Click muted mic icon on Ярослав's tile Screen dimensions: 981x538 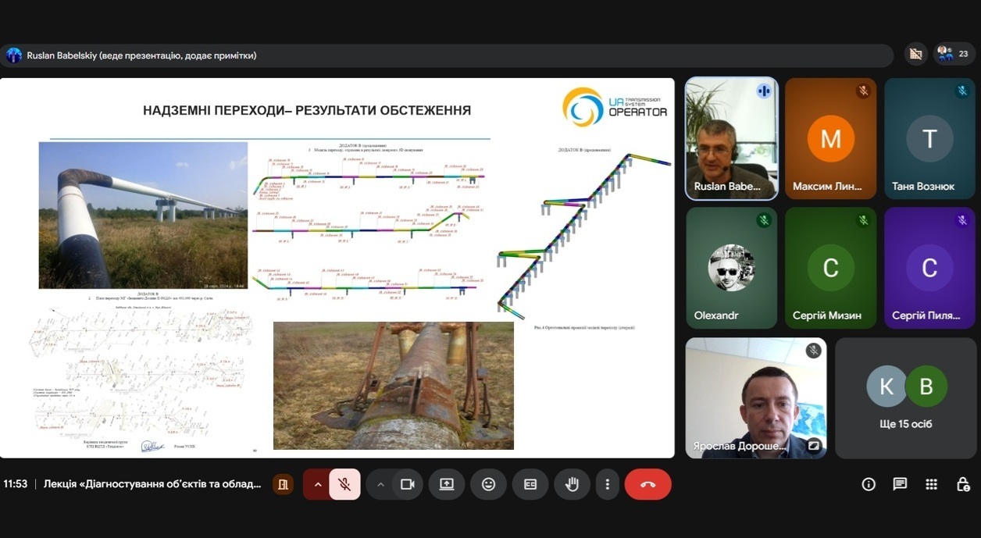(x=813, y=351)
